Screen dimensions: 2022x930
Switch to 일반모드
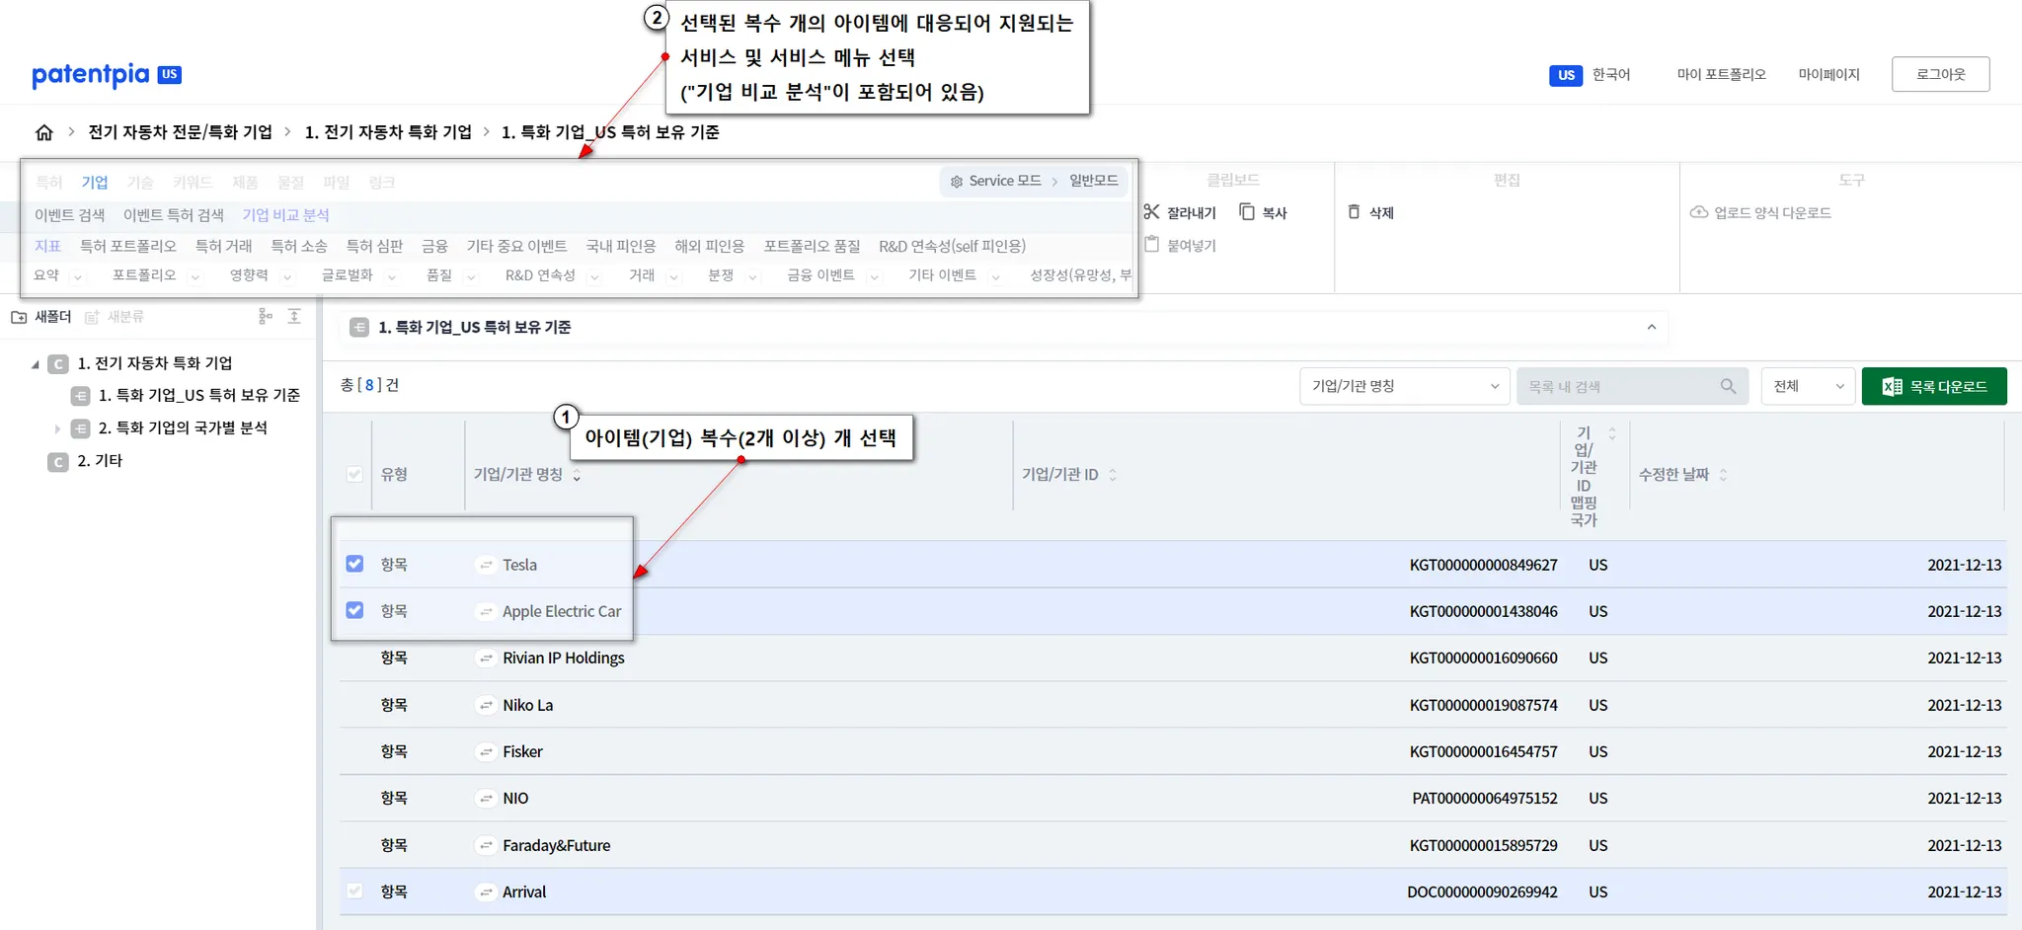pos(1094,181)
